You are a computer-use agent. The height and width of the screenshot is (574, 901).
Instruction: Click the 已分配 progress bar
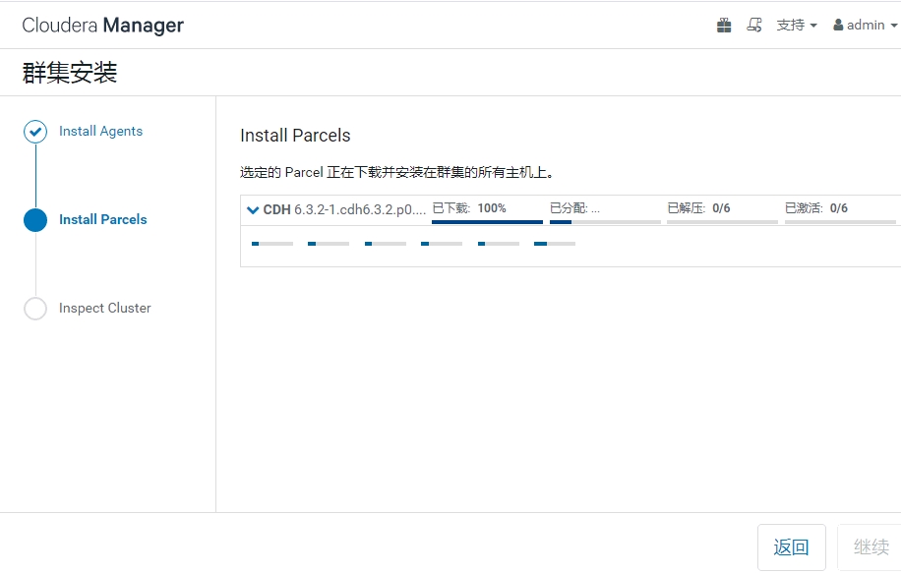pyautogui.click(x=605, y=221)
